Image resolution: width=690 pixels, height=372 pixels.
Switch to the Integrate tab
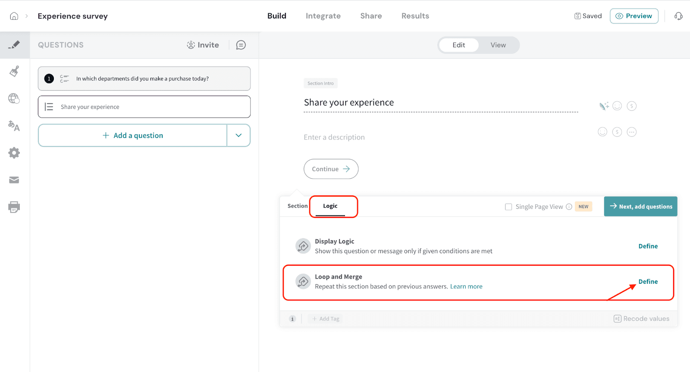tap(323, 16)
